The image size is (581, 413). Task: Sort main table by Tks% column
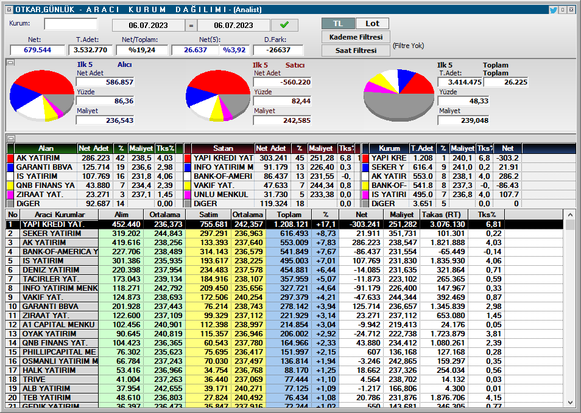click(486, 215)
